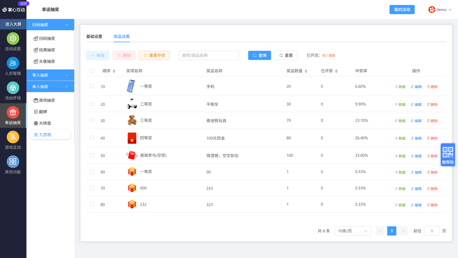Image resolution: width=458 pixels, height=258 pixels.
Task: Open 其他功能 grid icon
Action: coord(13,161)
